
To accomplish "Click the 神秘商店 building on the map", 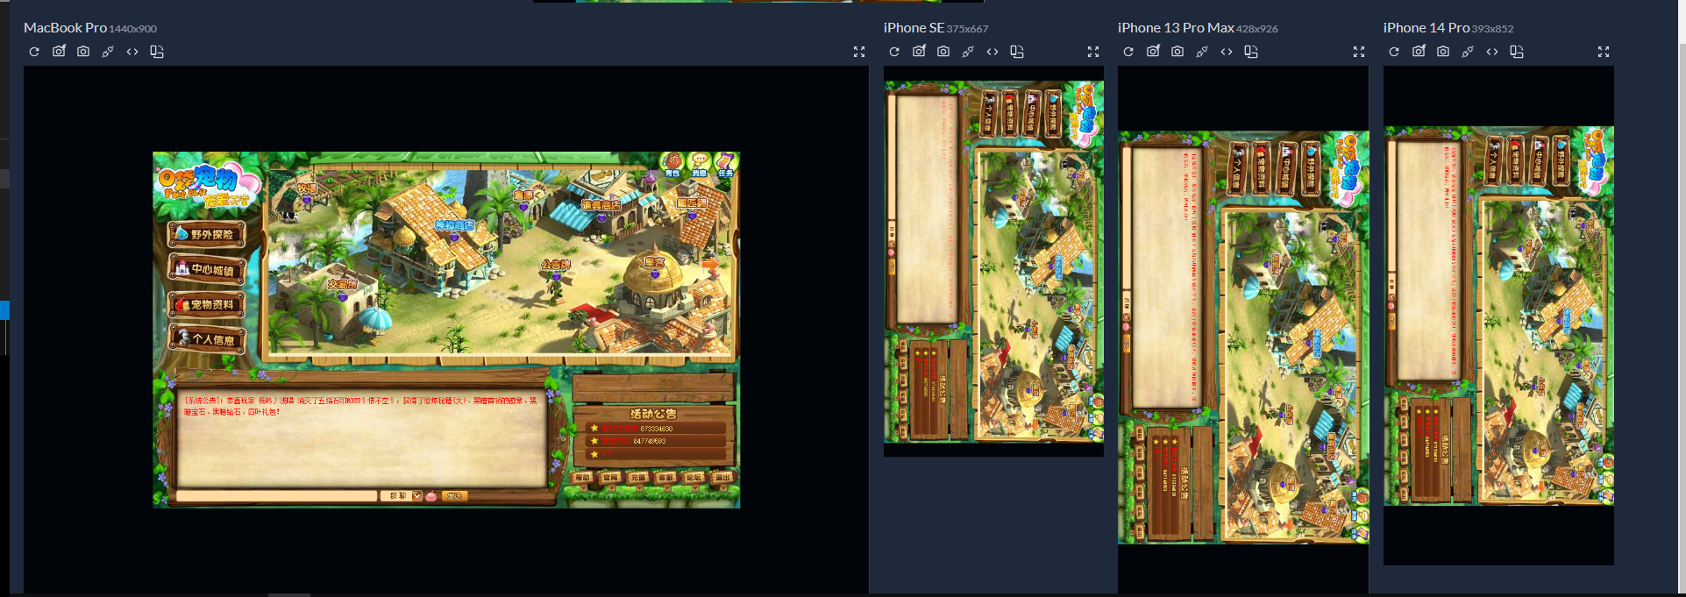I will click(x=453, y=226).
